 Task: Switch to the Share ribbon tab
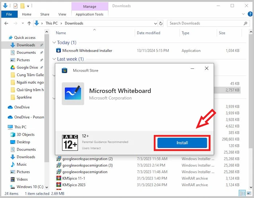45,14
